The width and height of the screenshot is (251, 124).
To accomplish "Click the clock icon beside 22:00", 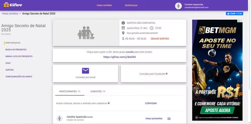I will 151,28.
